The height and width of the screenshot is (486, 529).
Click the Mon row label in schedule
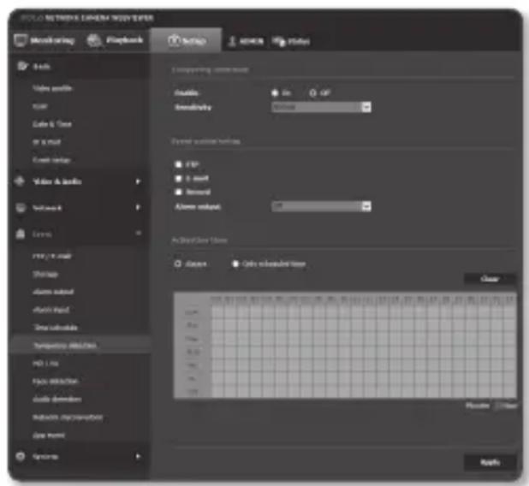click(x=193, y=326)
